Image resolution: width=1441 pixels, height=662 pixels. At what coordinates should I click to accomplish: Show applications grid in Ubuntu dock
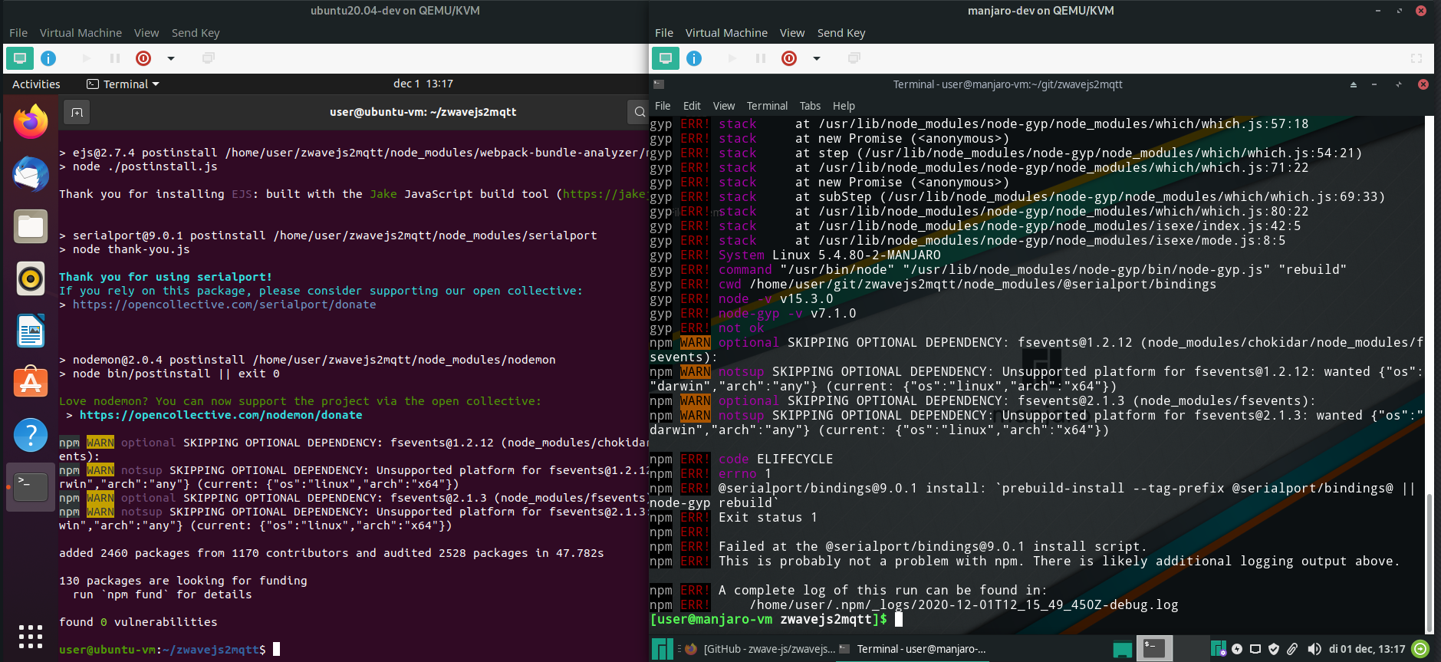tap(31, 637)
